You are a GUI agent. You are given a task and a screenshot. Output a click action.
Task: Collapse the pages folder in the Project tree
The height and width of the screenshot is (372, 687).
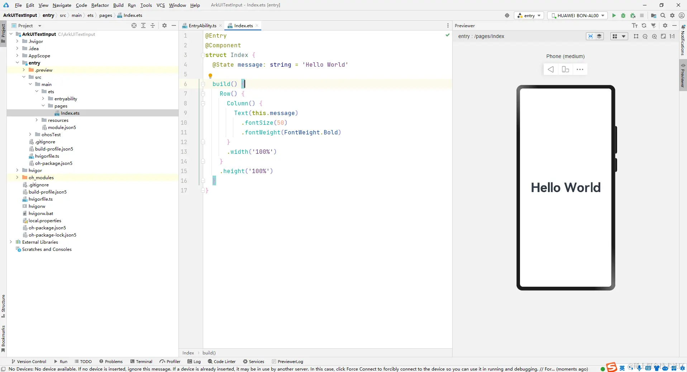point(43,106)
